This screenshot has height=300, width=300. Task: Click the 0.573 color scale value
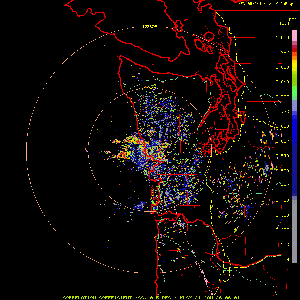pos(282,156)
